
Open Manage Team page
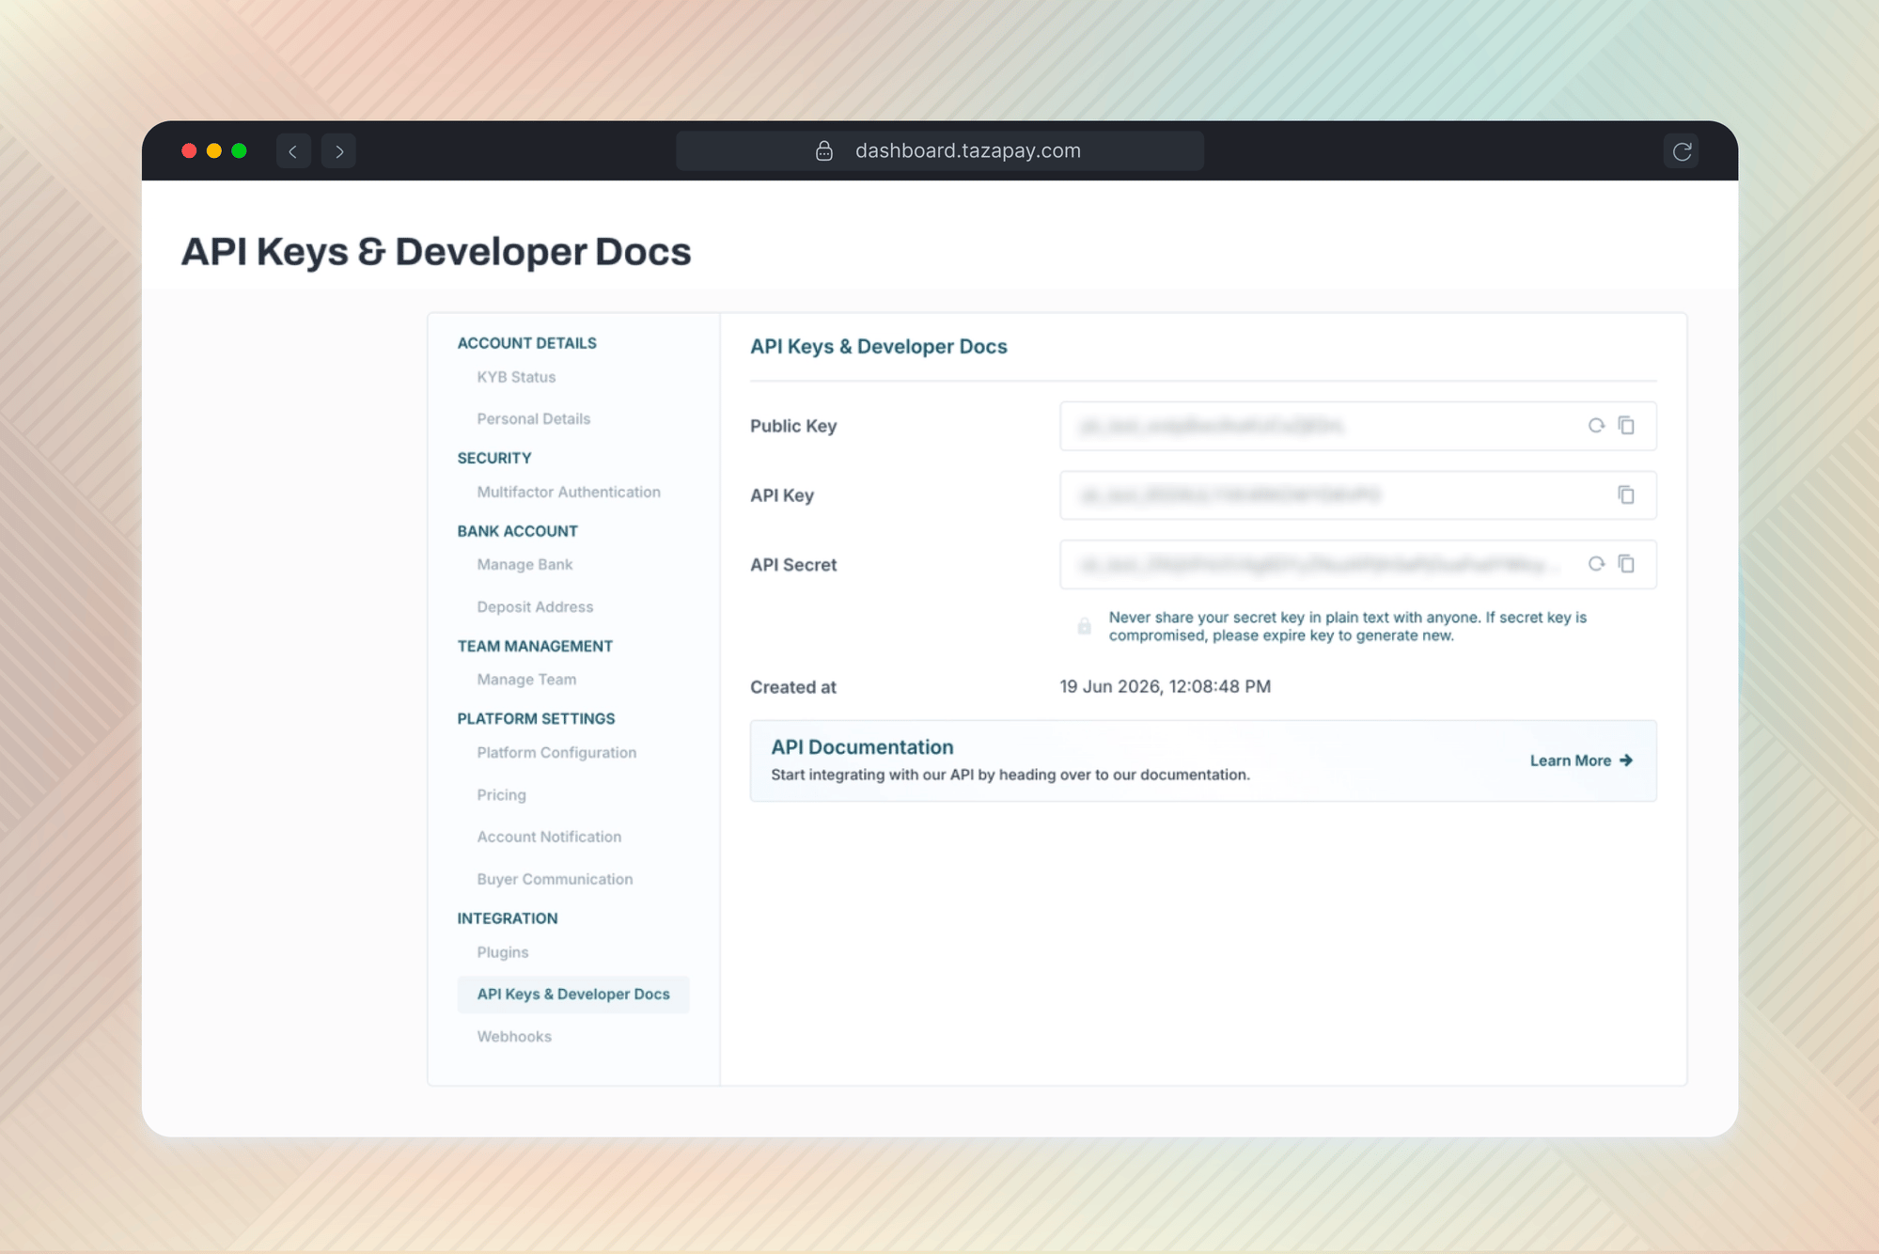[526, 680]
